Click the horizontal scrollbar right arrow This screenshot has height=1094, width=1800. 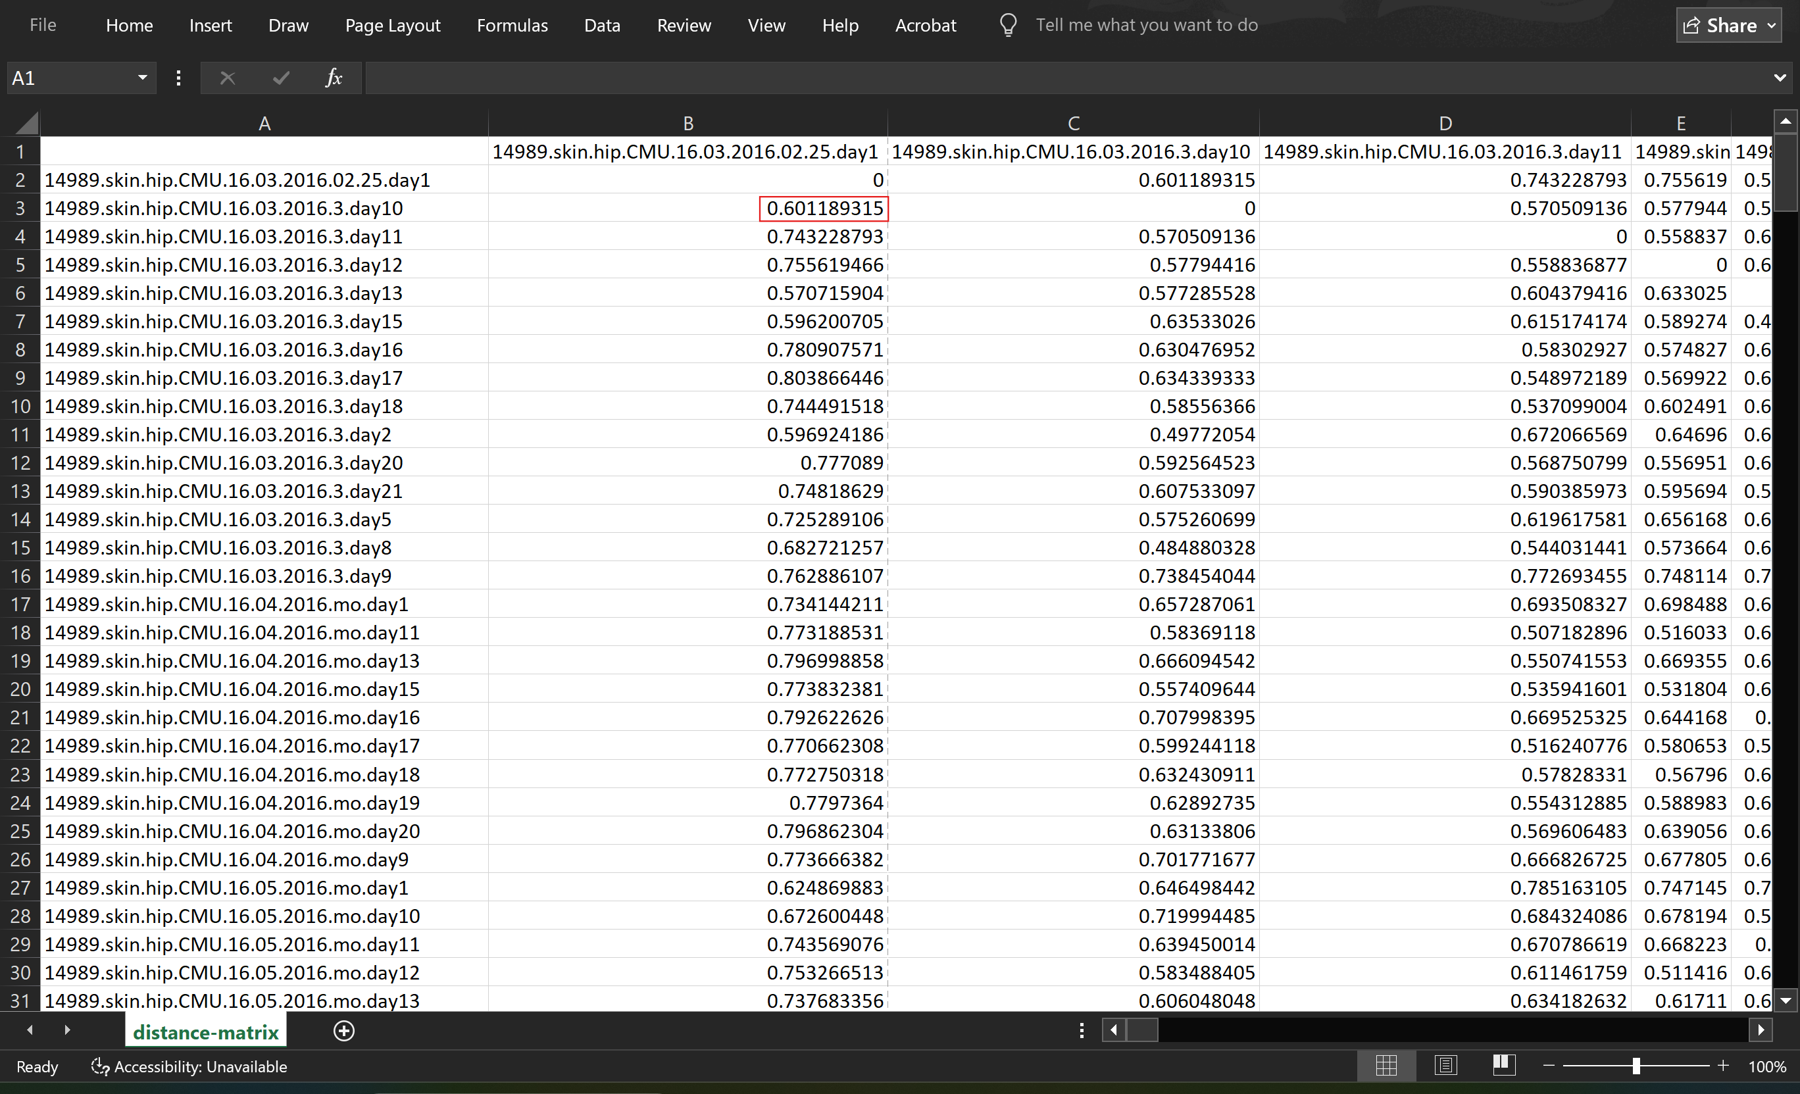(1761, 1030)
